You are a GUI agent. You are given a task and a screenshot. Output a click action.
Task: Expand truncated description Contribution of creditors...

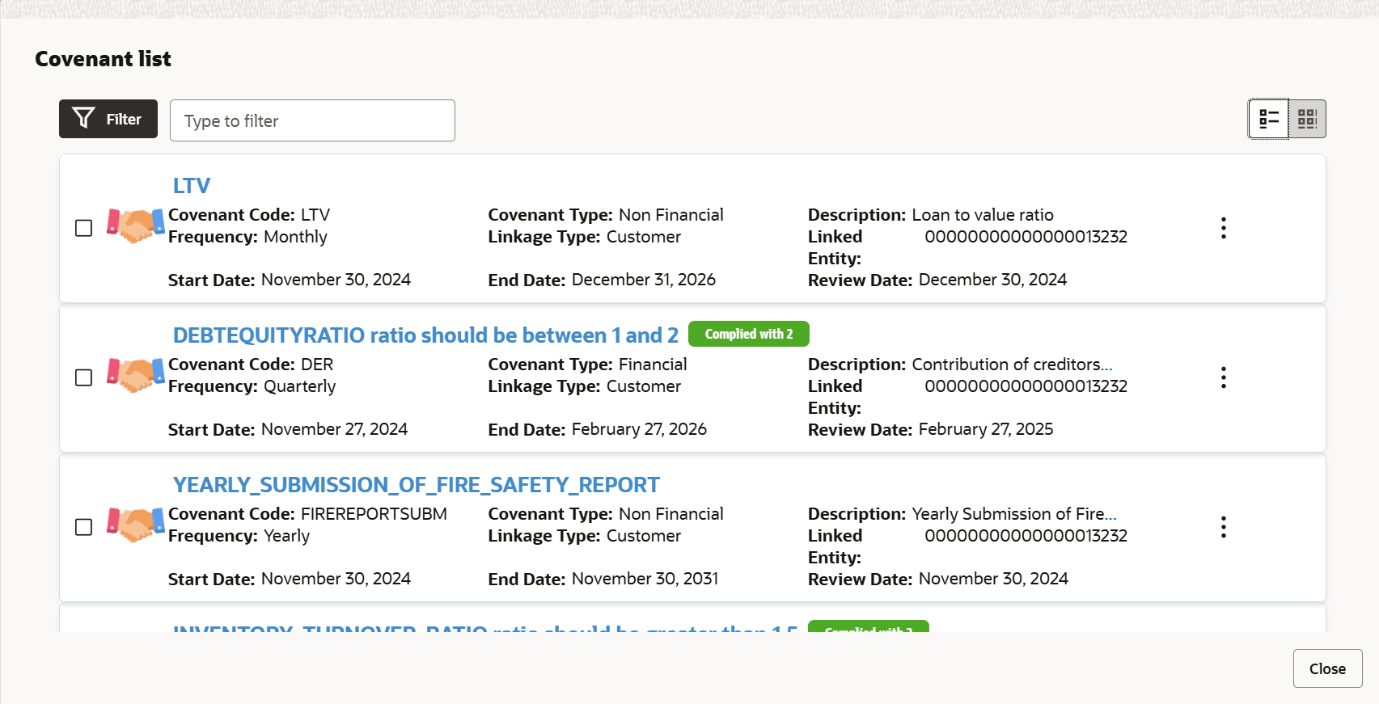[1106, 365]
